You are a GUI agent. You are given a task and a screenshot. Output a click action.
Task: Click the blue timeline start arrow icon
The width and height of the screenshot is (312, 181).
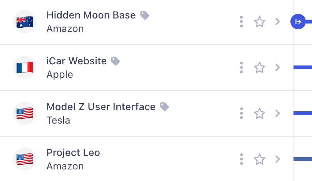coord(298,22)
